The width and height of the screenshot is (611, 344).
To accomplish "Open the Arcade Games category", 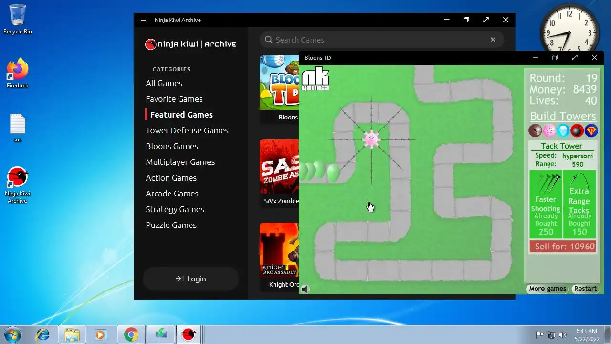I will pos(172,193).
